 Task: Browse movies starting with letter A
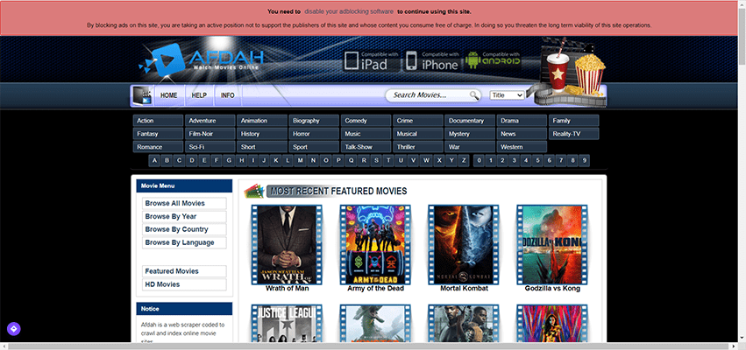[x=154, y=160]
